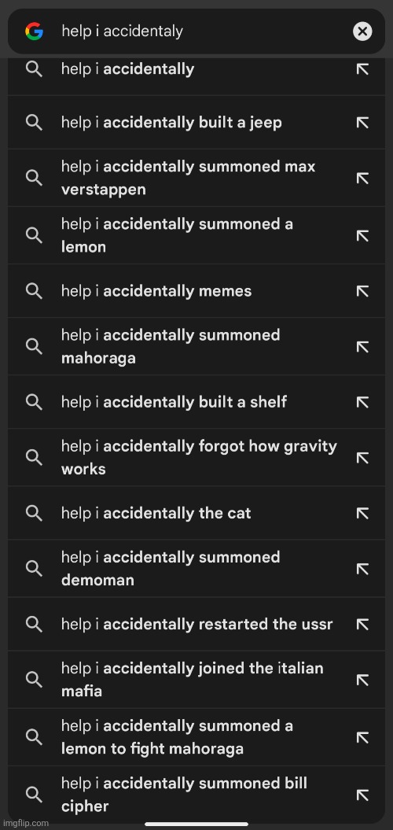Pick 'summoned a lemon to fight mahoraga'
Viewport: 393px width, 830px height.
point(196,737)
